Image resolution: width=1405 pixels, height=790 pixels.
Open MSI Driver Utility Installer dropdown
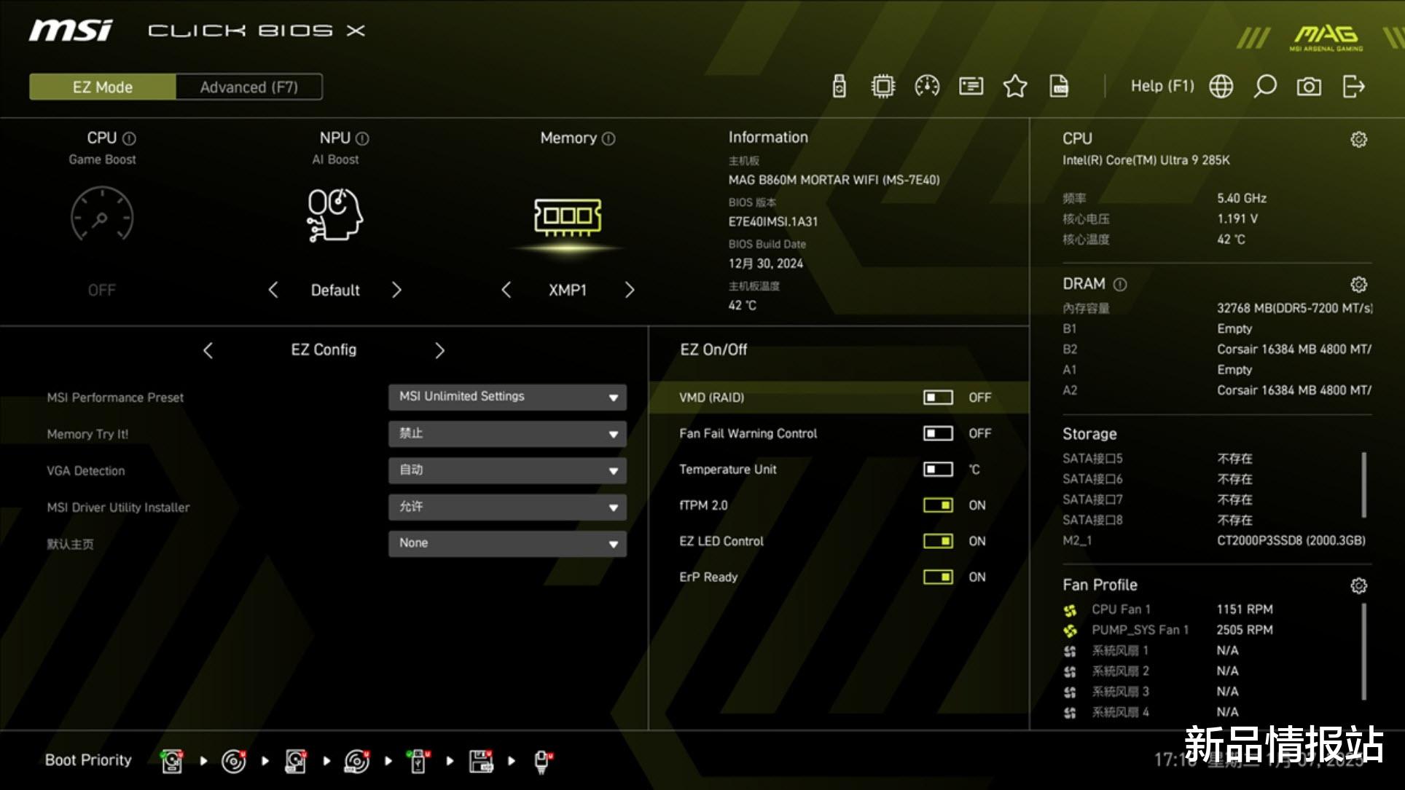coord(507,507)
